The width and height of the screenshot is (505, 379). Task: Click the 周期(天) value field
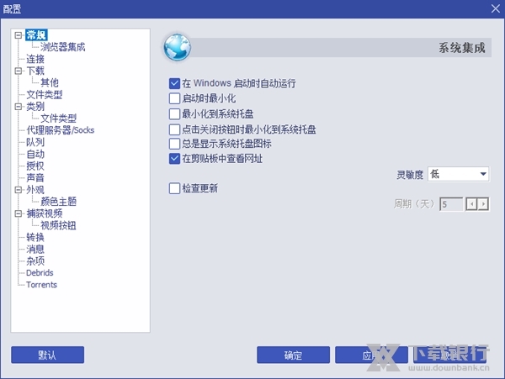click(451, 204)
